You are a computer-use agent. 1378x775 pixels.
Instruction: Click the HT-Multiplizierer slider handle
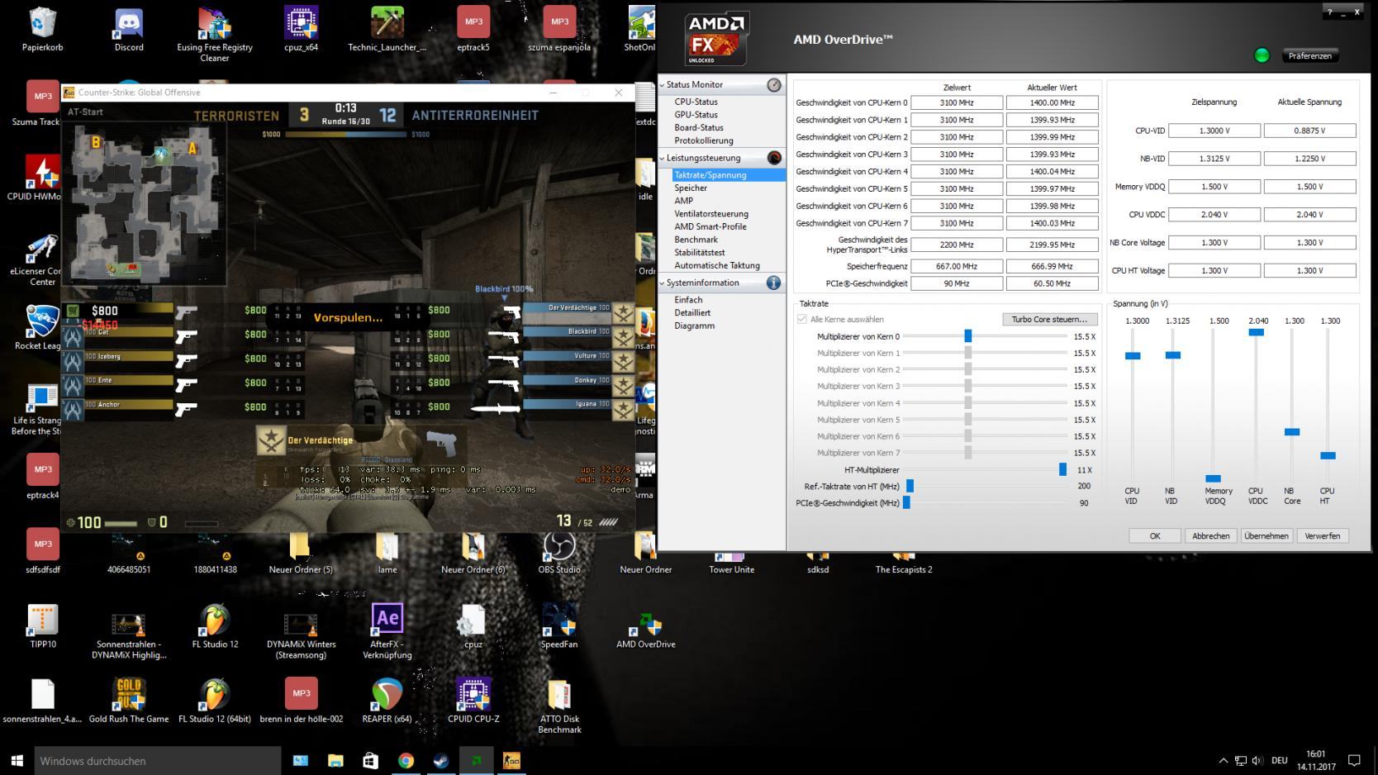click(1062, 469)
